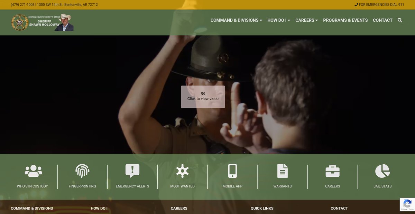Click the Careers briefcase icon
Viewport: 415px width, 214px height.
(332, 171)
